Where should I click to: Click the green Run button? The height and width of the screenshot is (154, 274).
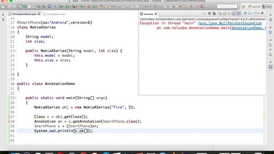tap(67, 6)
